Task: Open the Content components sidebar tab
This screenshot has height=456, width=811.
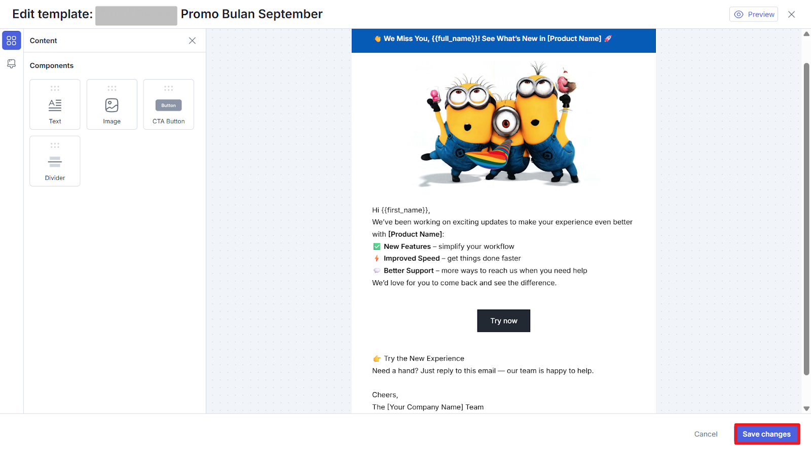Action: [12, 41]
